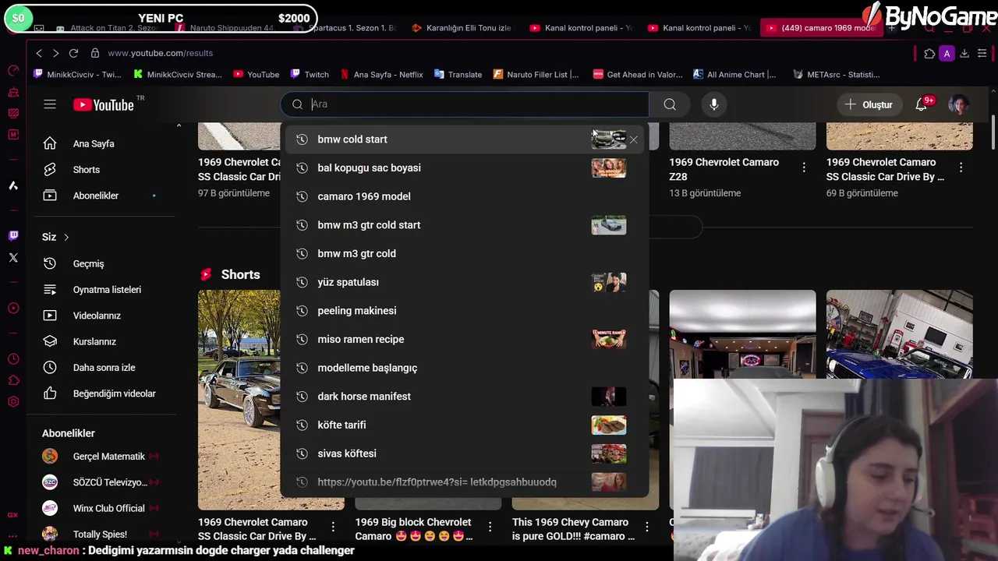Open options menu for '1969 Chevy Camaro pure GOLD' short
Viewport: 998px width, 561px height.
(647, 527)
